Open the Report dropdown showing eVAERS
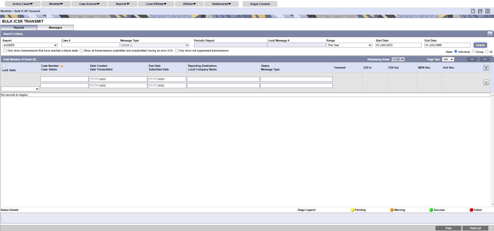The image size is (494, 231). coord(30,45)
